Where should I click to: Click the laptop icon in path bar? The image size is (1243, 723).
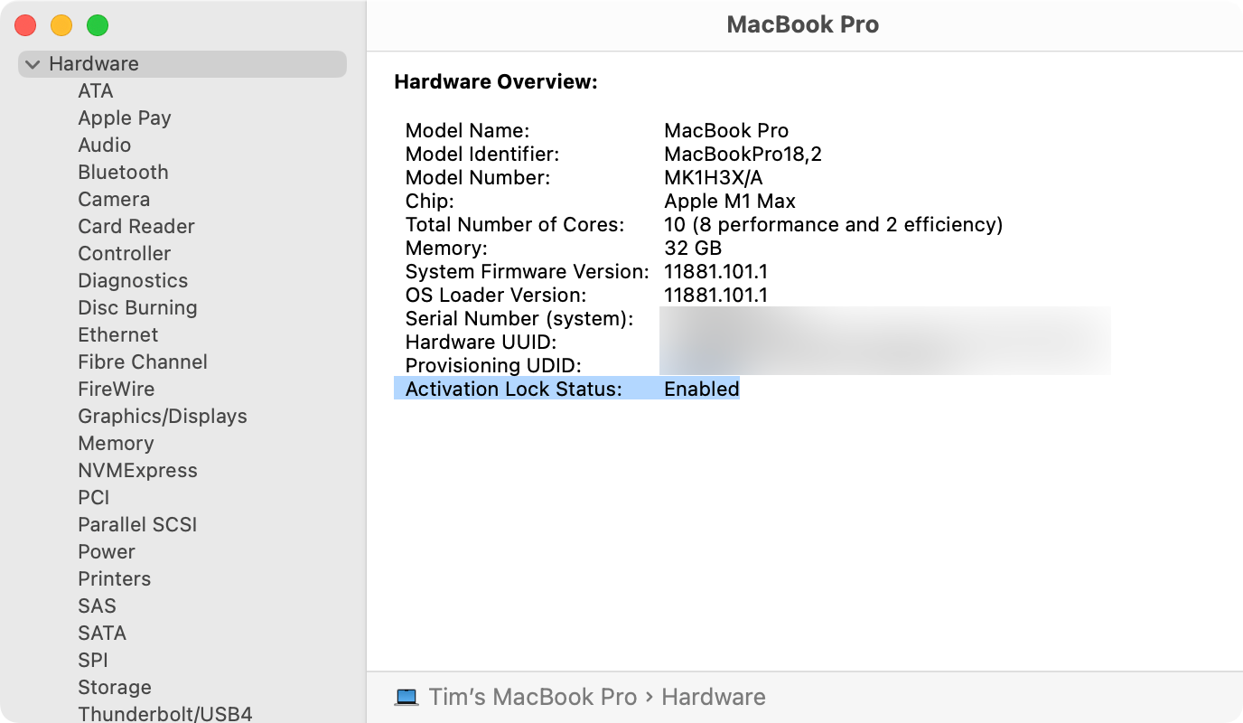click(x=407, y=697)
